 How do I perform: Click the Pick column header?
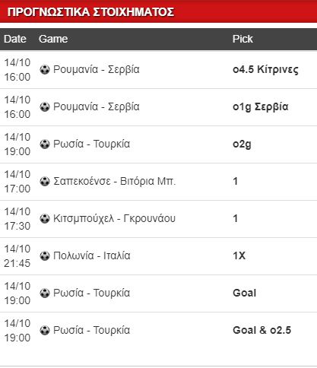coord(243,39)
